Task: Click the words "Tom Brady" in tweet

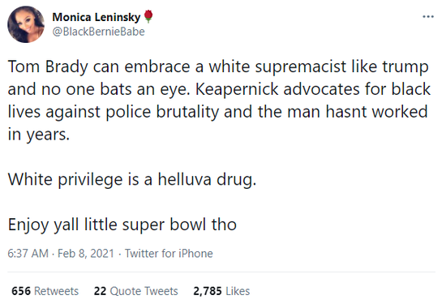Action: point(48,67)
